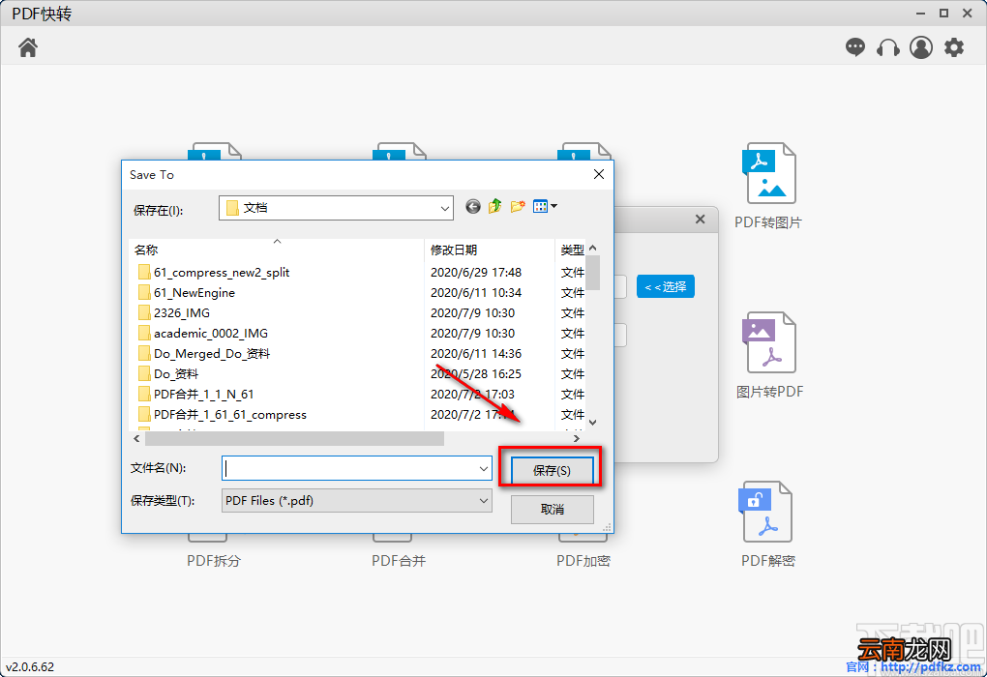Select folder PDF合并_1_1_N_61
987x677 pixels.
(x=195, y=394)
